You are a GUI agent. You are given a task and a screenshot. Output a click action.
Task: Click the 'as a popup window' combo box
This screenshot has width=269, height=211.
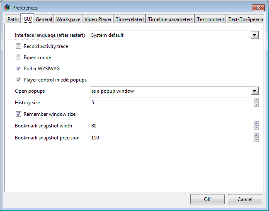click(174, 91)
